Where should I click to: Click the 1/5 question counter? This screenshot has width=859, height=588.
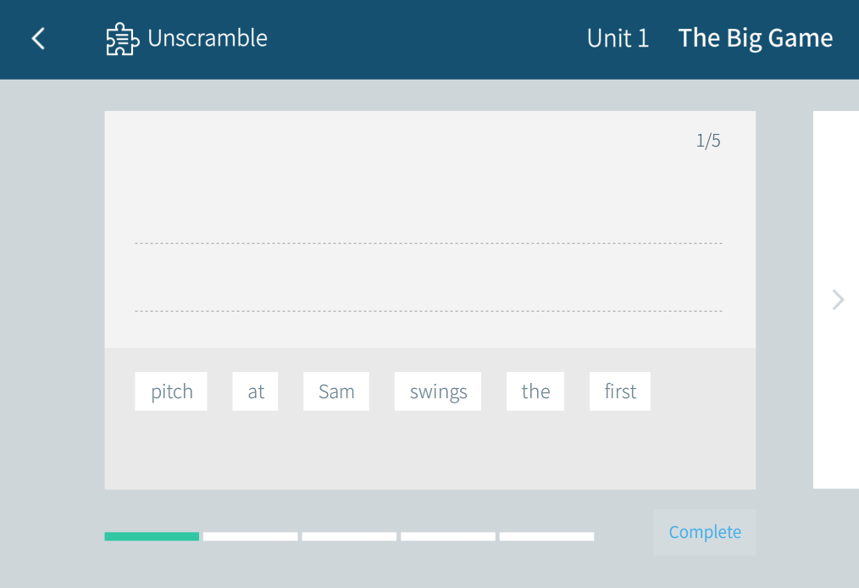tap(708, 141)
